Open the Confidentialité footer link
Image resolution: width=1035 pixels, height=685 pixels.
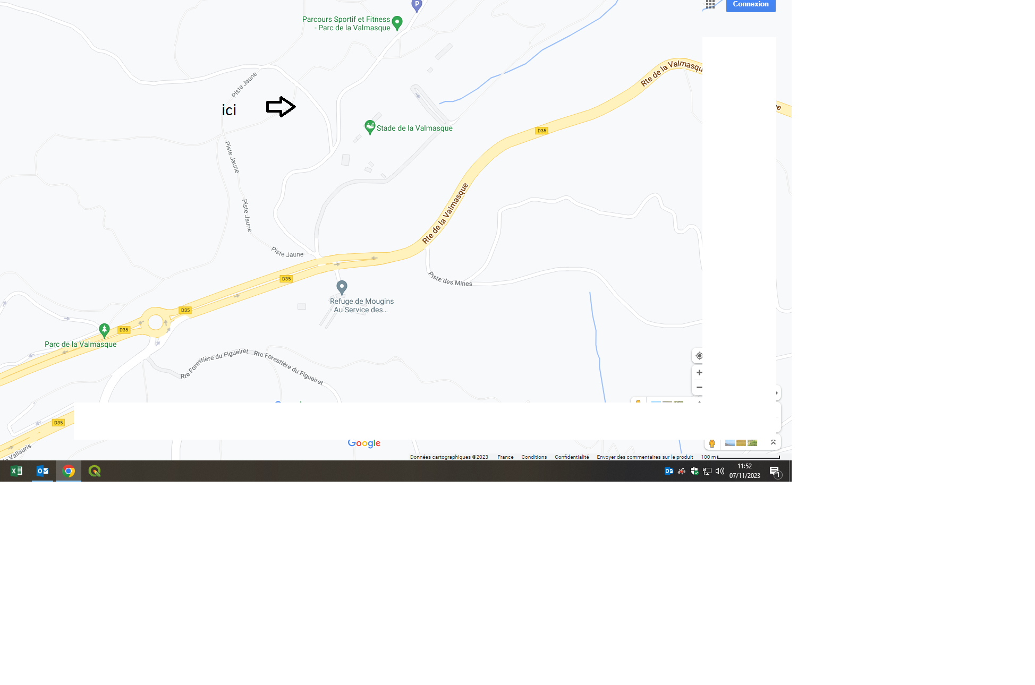tap(572, 457)
